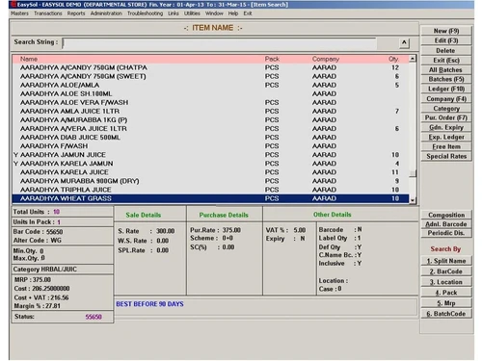Click the Exit menu item
The width and height of the screenshot is (482, 361).
(x=248, y=13)
